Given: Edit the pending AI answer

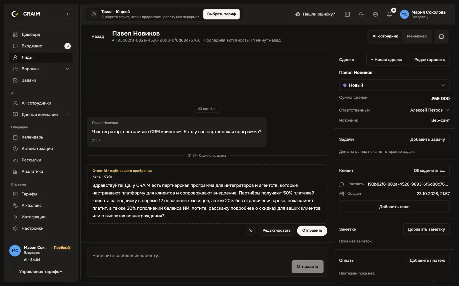Looking at the screenshot, I should pyautogui.click(x=277, y=231).
